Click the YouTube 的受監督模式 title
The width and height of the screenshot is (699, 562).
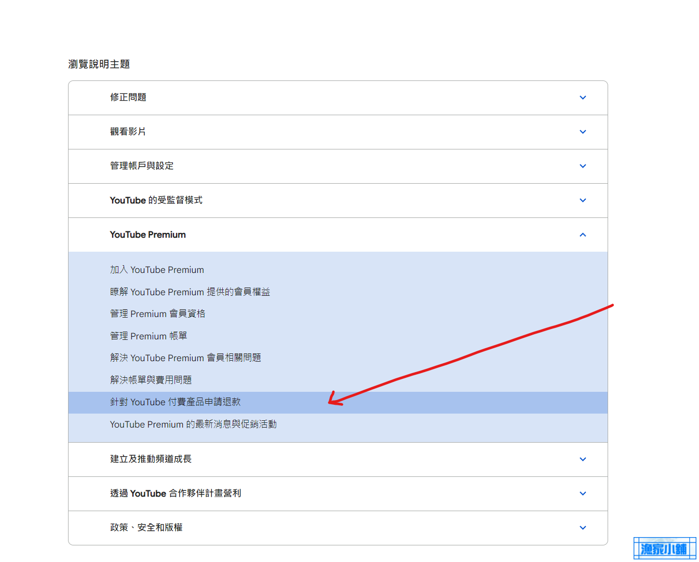pos(156,200)
